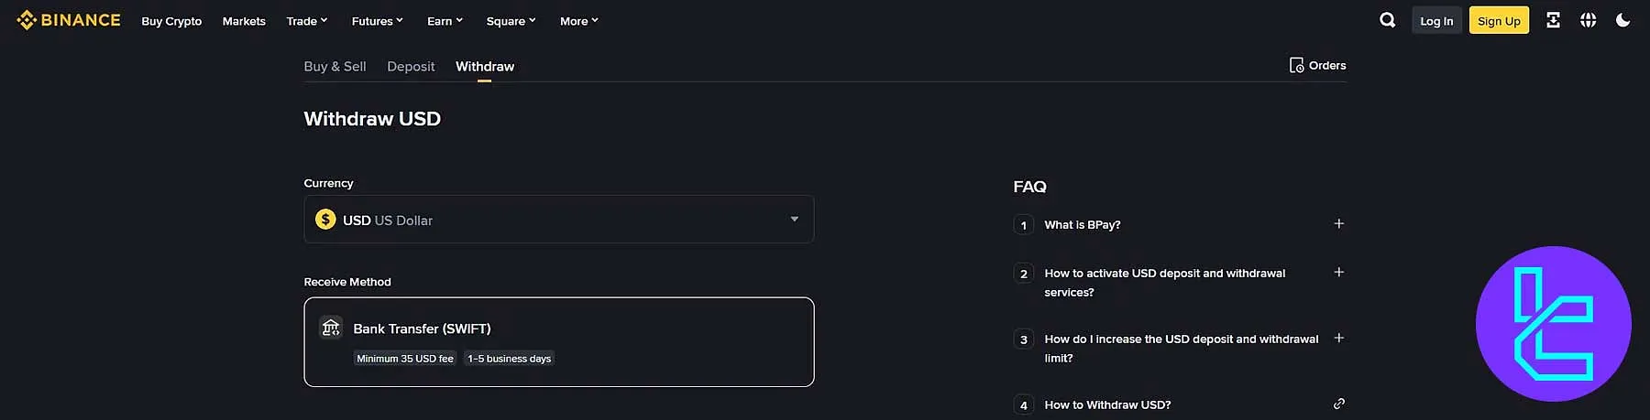Expand the USD activation FAQ item
The width and height of the screenshot is (1650, 420).
tap(1338, 273)
